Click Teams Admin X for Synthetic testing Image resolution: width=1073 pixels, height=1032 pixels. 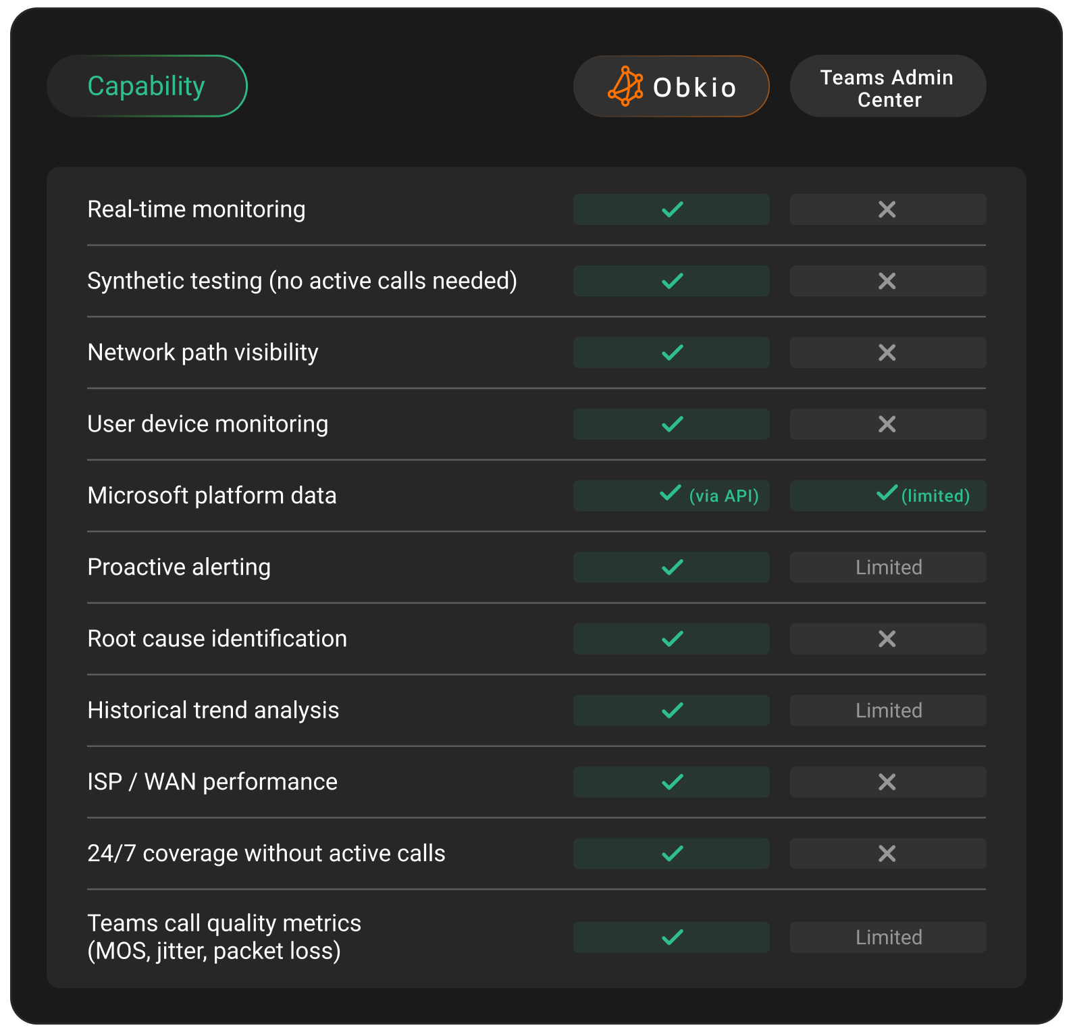click(887, 281)
